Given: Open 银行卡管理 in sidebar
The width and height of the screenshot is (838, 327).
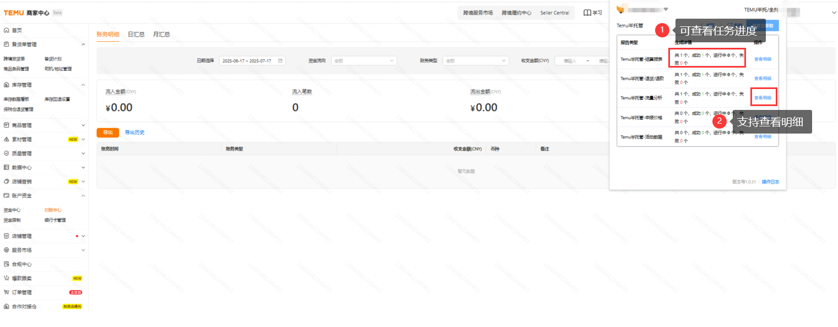Looking at the screenshot, I should coord(55,220).
